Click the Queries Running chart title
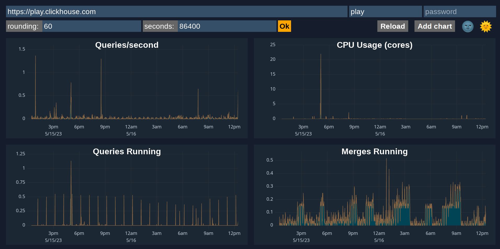 tap(127, 152)
